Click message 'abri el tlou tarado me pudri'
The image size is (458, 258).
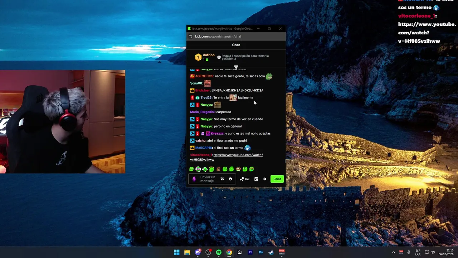click(227, 140)
